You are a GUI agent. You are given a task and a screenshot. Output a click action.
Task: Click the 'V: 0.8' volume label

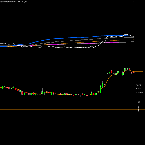pyautogui.click(x=138, y=89)
